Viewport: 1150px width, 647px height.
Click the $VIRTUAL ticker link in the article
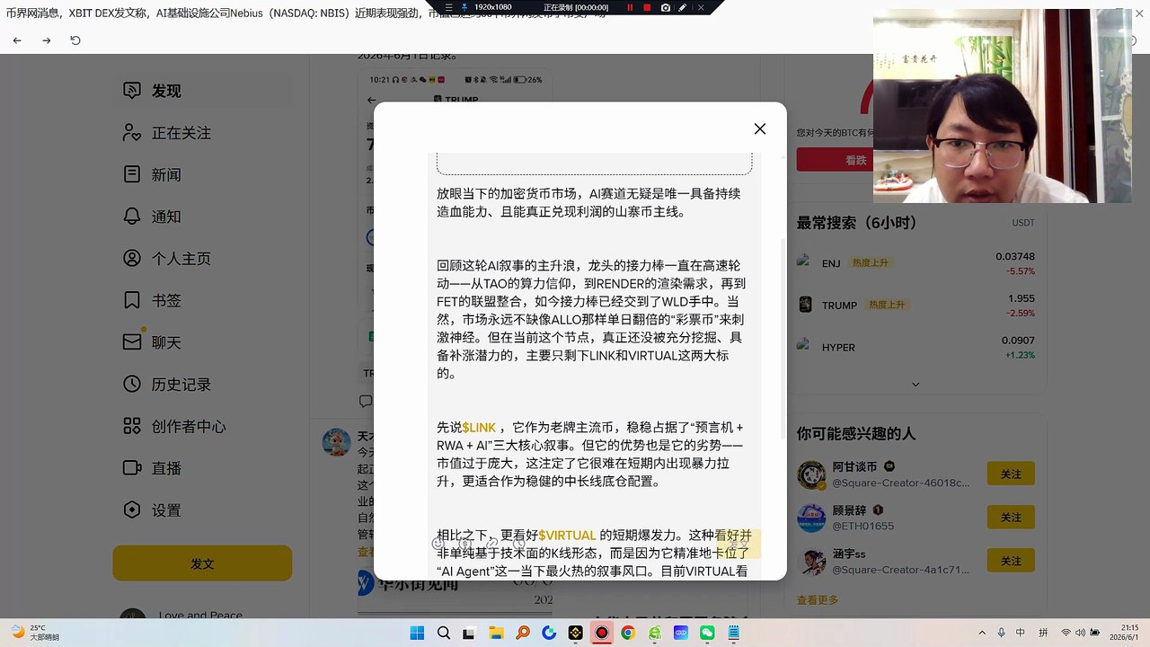coord(567,536)
